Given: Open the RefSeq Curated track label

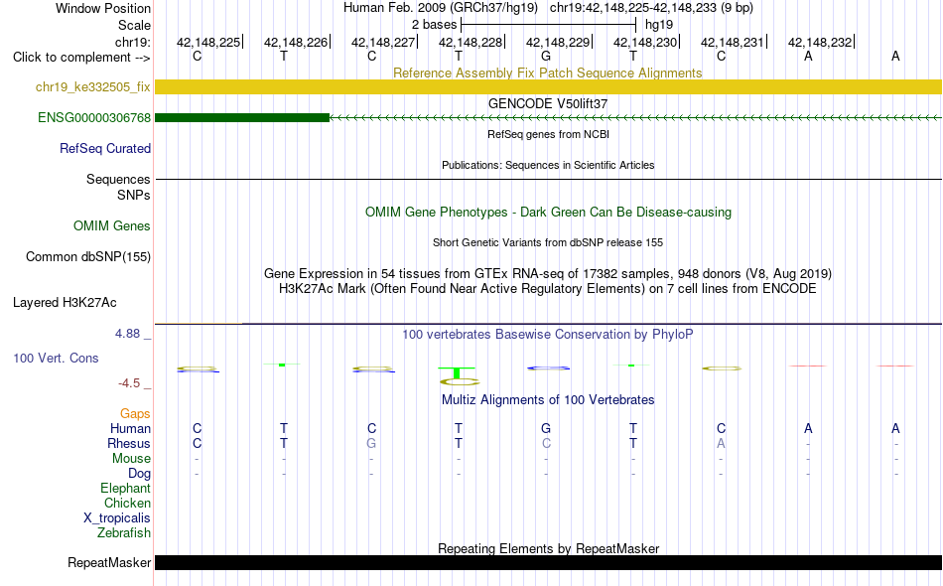Looking at the screenshot, I should 104,149.
